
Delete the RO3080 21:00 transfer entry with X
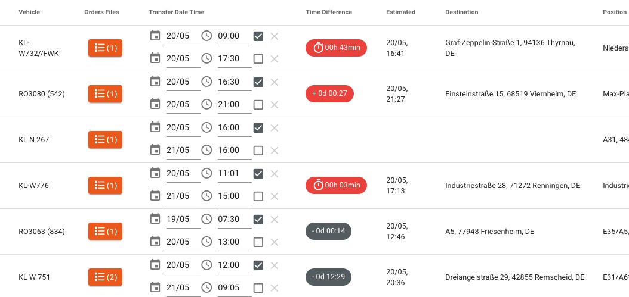[x=275, y=105]
